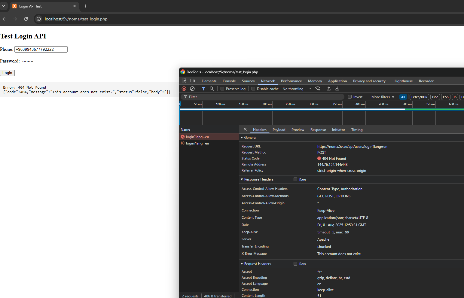
Task: Open network conditions Wi-Fi settings icon
Action: [318, 89]
